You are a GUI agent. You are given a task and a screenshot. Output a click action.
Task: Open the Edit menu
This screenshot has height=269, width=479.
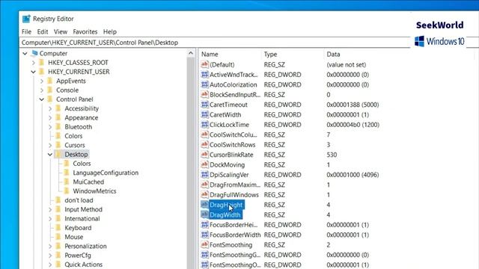[43, 31]
